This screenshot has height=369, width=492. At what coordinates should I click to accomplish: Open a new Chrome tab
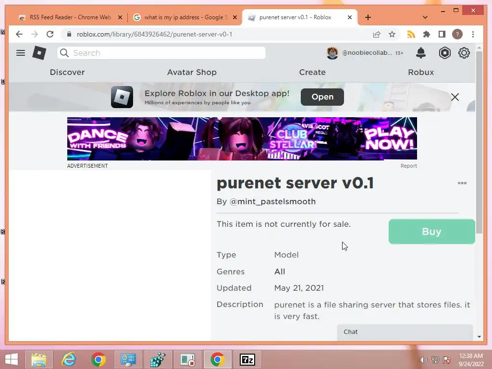368,18
